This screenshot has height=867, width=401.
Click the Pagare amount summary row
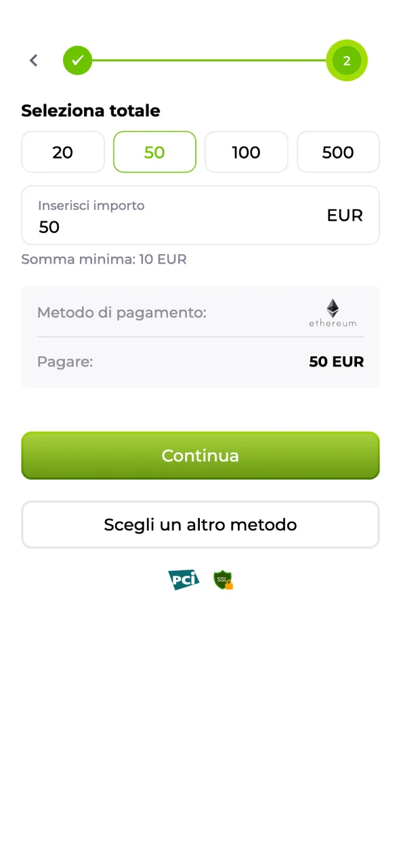pyautogui.click(x=200, y=362)
